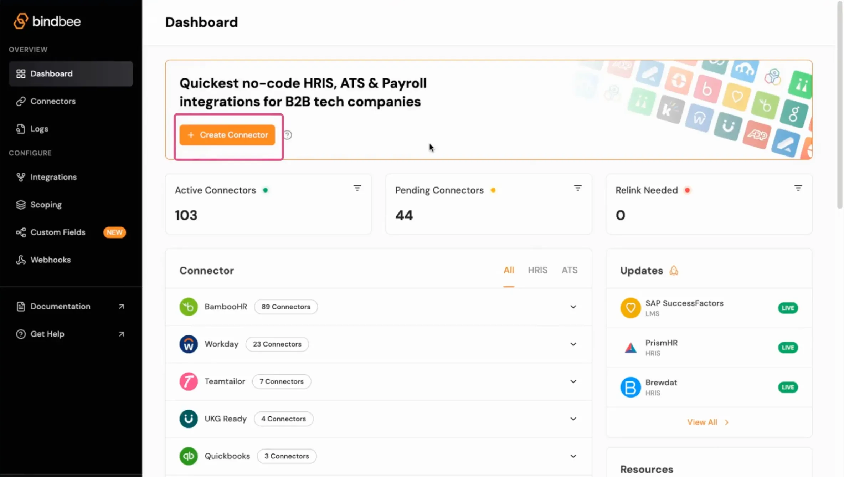
Task: Open Custom Fields in the sidebar
Action: click(71, 232)
